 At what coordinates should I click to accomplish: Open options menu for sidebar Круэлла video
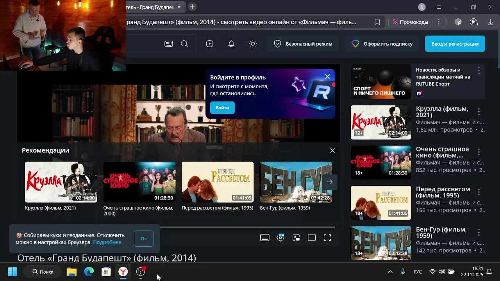pyautogui.click(x=479, y=112)
